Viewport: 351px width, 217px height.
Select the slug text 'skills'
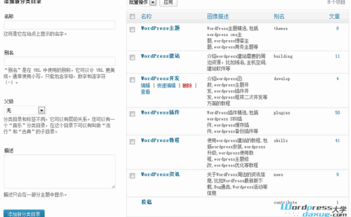[280, 141]
